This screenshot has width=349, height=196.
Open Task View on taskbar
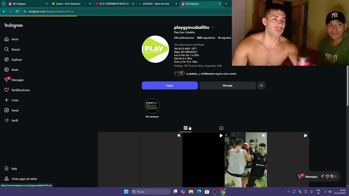click(x=175, y=192)
